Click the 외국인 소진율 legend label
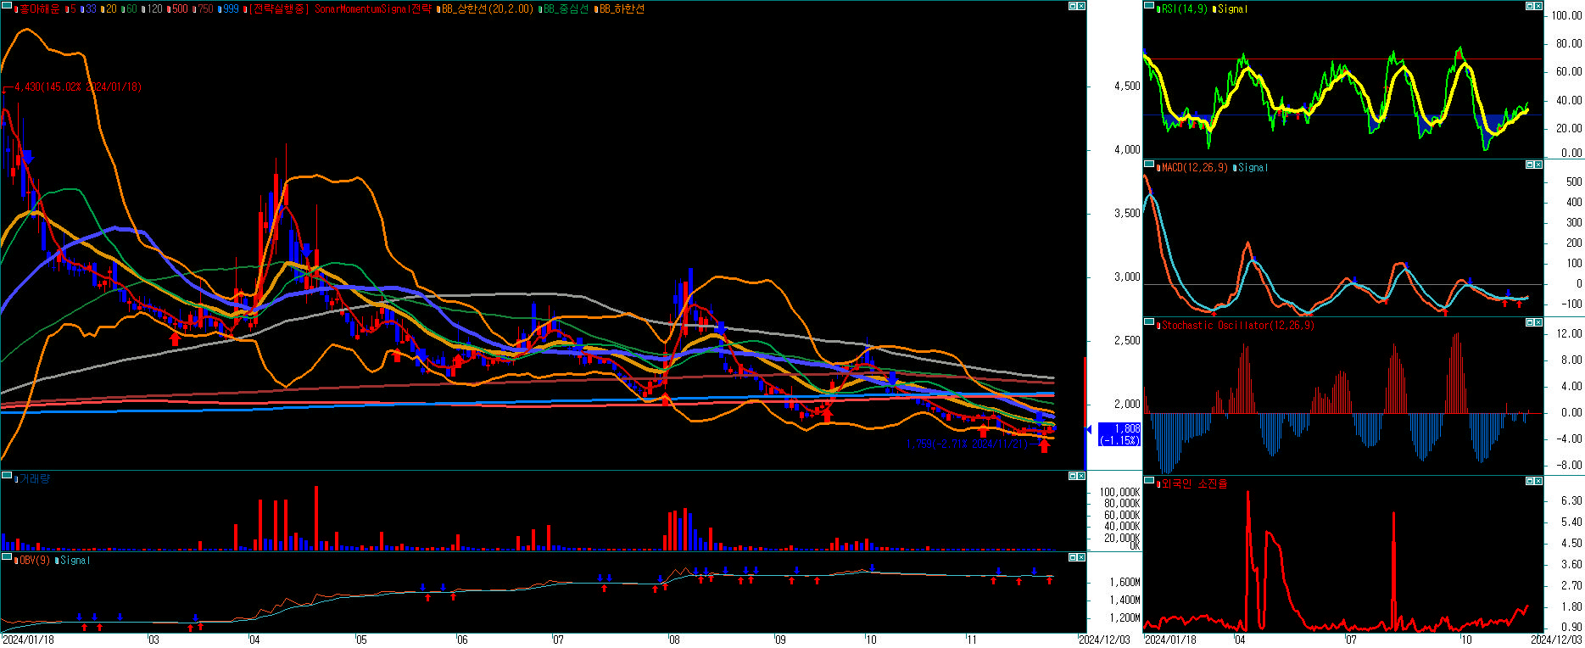 pyautogui.click(x=1194, y=483)
